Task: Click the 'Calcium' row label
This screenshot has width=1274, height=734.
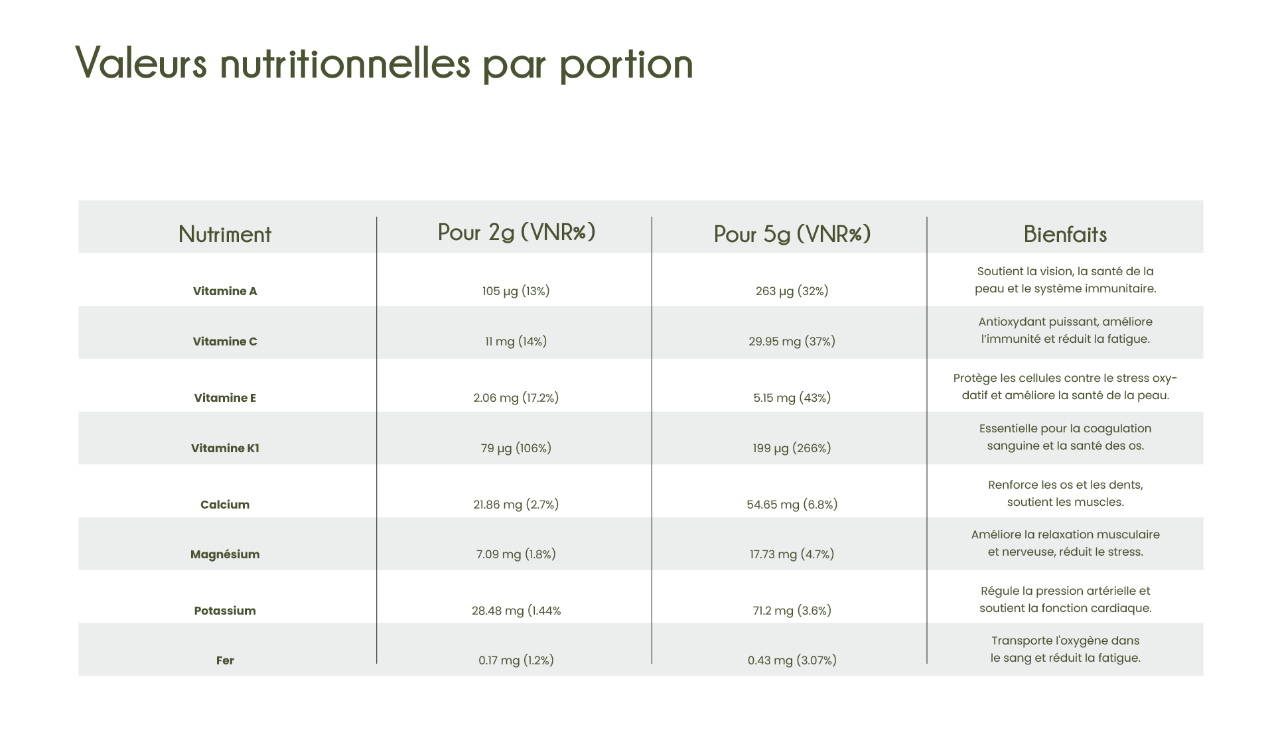Action: [225, 505]
